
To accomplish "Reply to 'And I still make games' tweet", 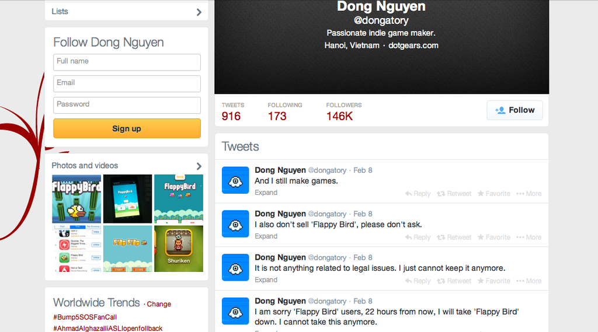I will coord(418,194).
